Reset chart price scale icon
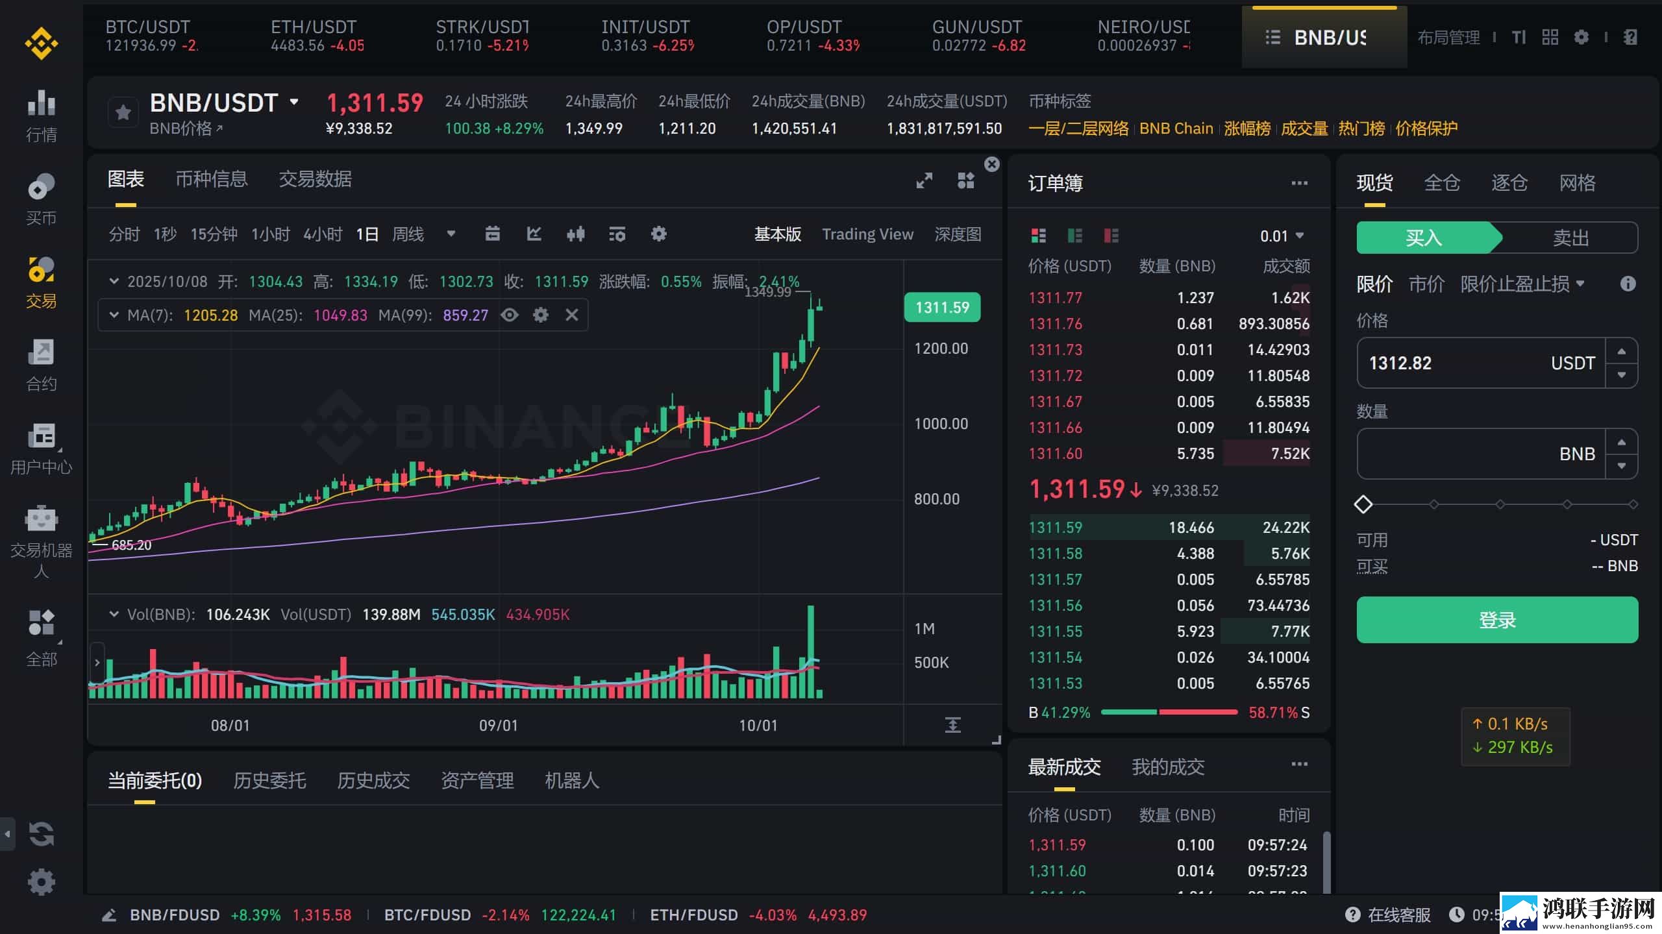This screenshot has width=1662, height=934. coord(953,725)
